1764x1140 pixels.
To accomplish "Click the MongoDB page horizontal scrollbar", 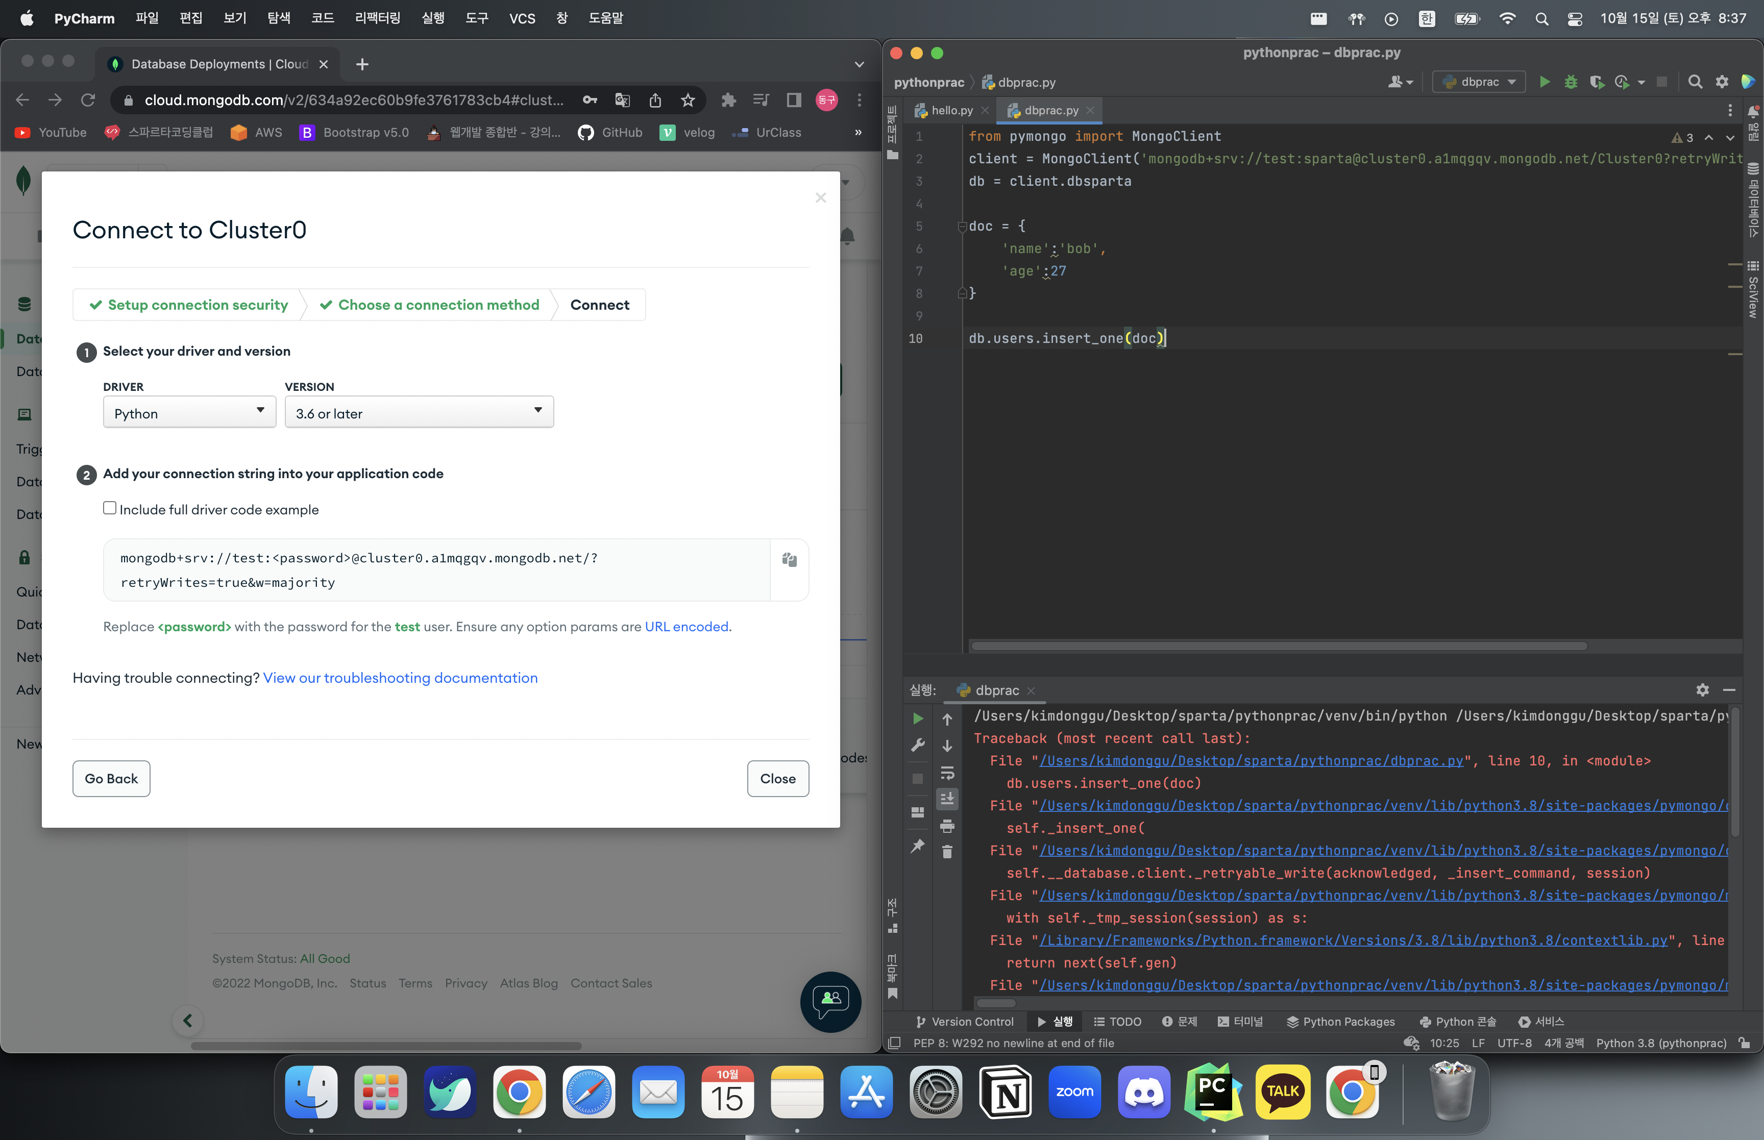I will coord(386,1046).
